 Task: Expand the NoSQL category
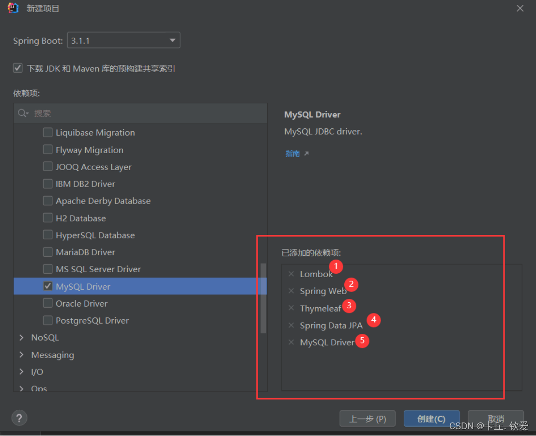click(21, 338)
